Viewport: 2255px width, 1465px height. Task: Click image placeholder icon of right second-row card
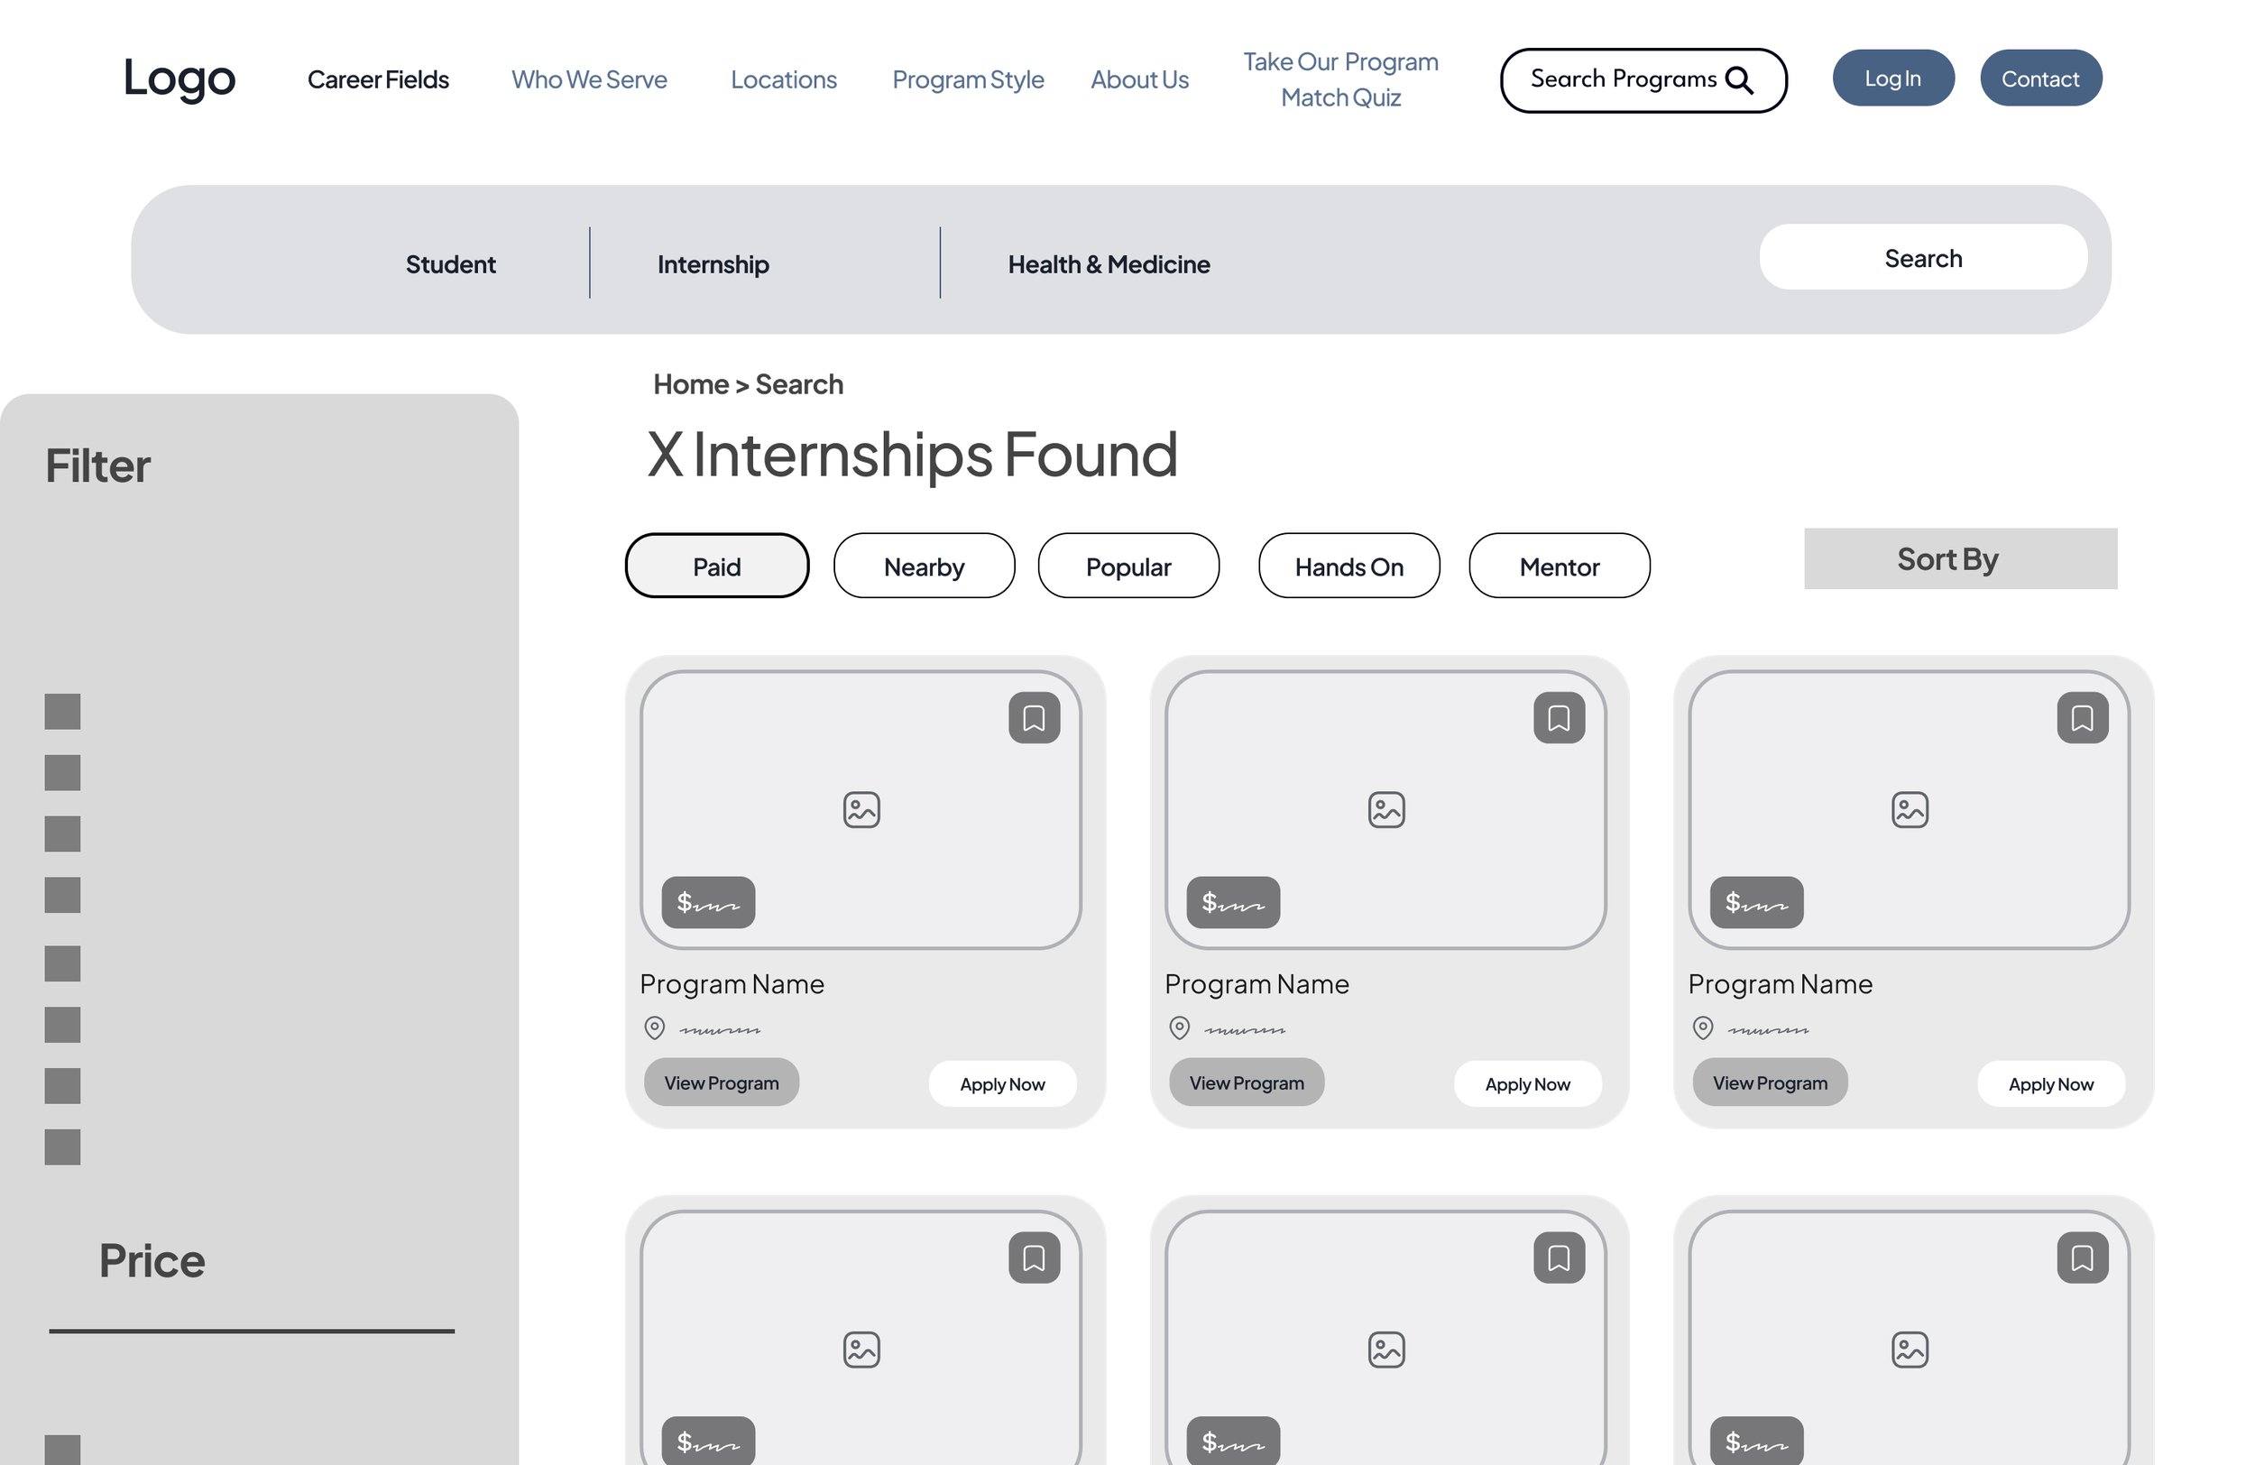tap(1910, 1350)
